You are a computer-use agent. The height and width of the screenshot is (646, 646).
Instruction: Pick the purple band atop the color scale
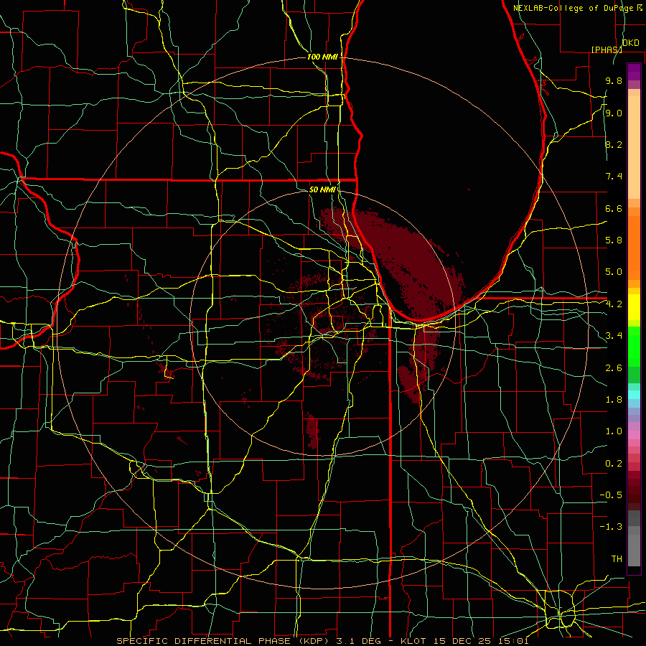pyautogui.click(x=634, y=72)
